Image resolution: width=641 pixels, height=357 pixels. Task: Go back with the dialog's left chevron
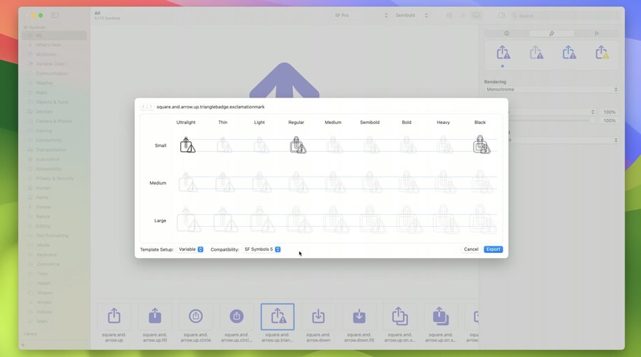[x=143, y=107]
